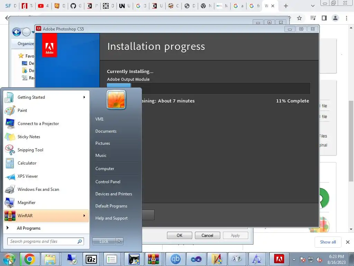Screen dimensions: 354x266
Task: Click the cat icon taskbar app
Action: pos(134,259)
